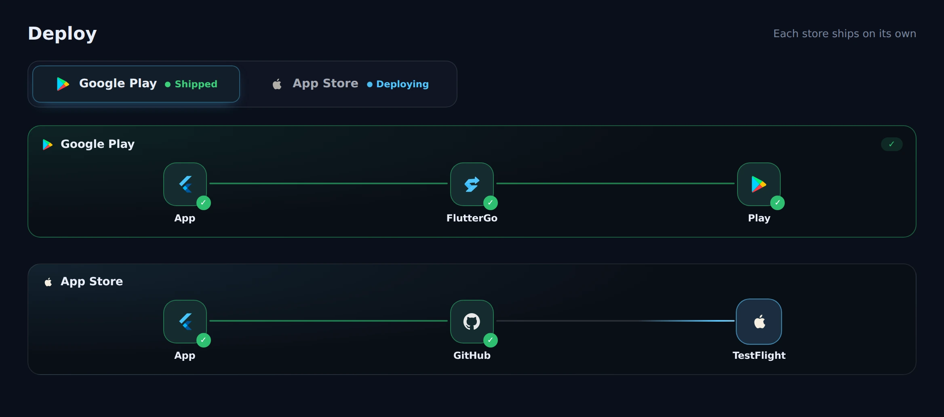Click the green check badge on Play node
The image size is (944, 417).
coord(778,203)
